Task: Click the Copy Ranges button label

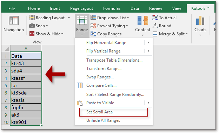Action: [x=109, y=34]
